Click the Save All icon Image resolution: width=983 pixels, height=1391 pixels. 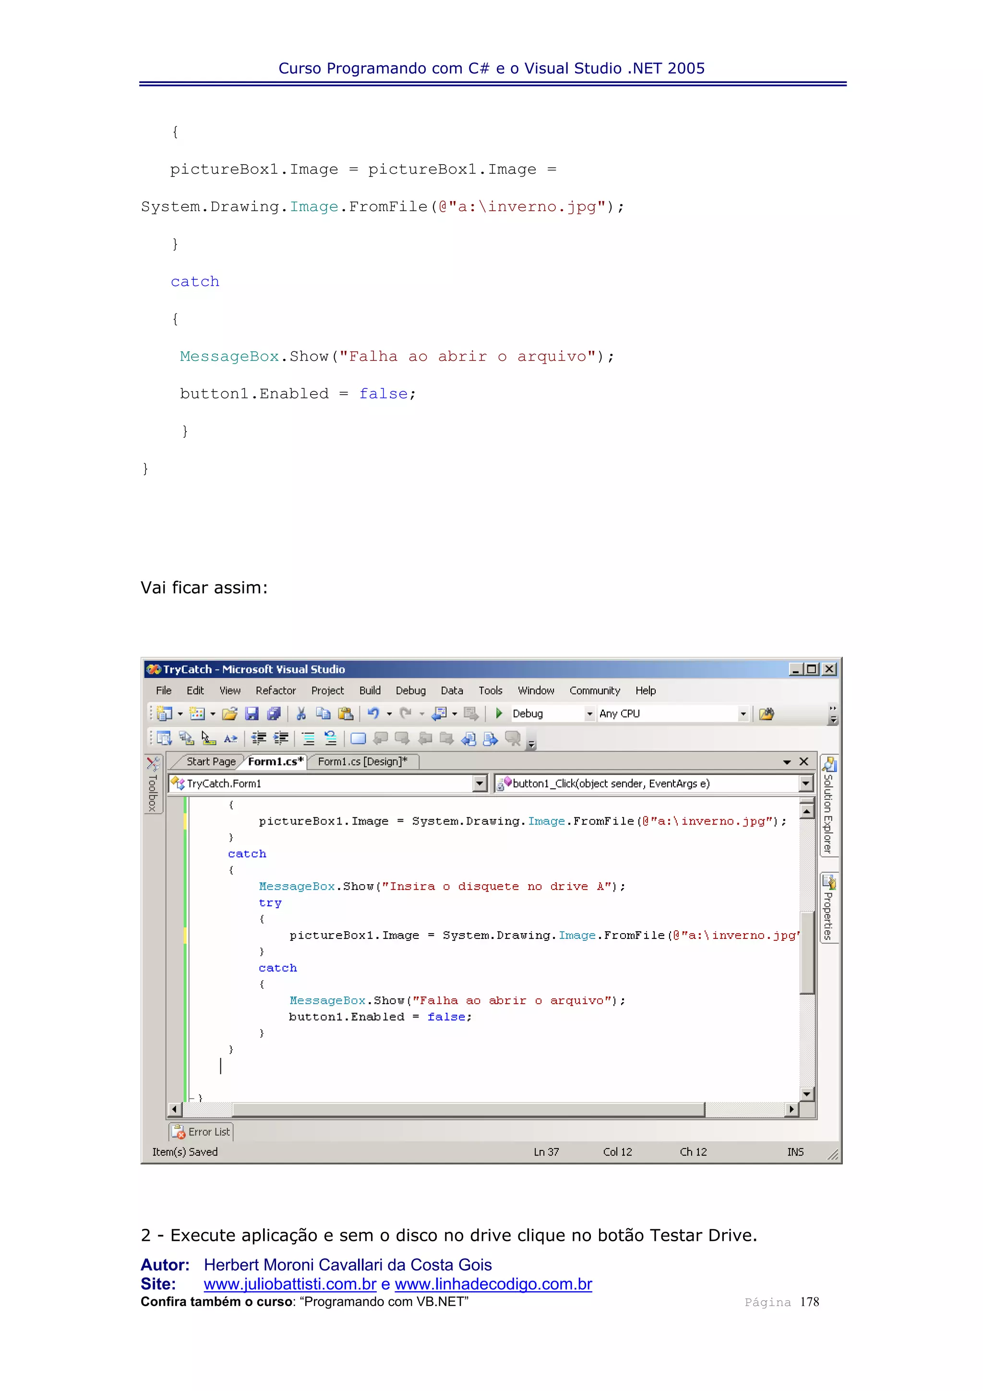tap(274, 714)
